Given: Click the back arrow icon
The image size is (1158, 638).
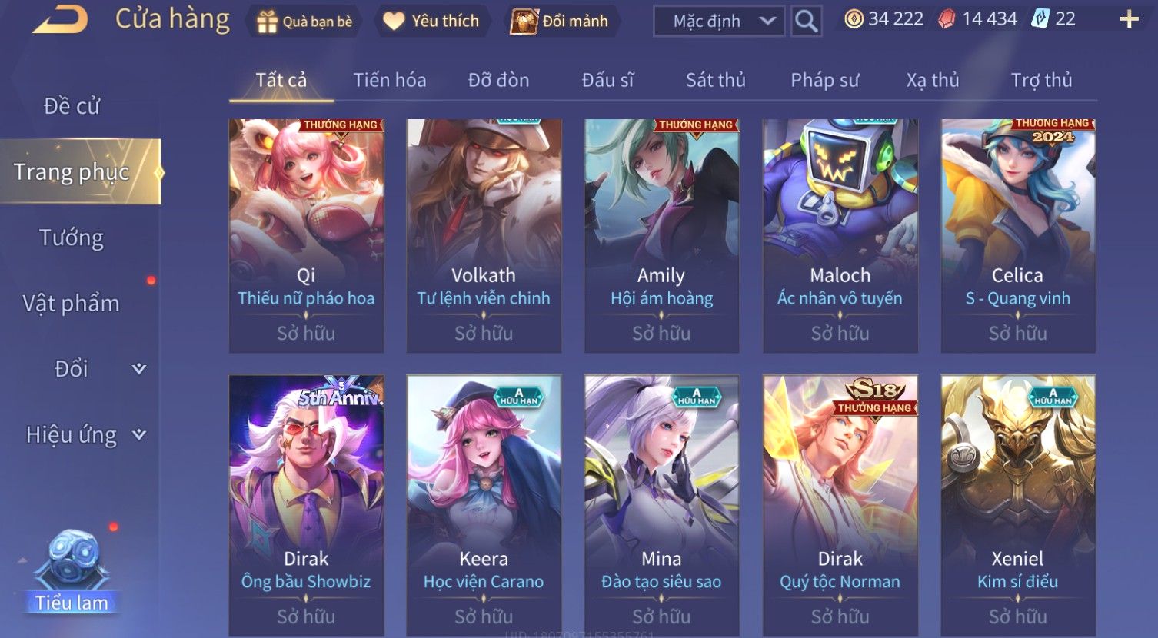Looking at the screenshot, I should point(60,20).
